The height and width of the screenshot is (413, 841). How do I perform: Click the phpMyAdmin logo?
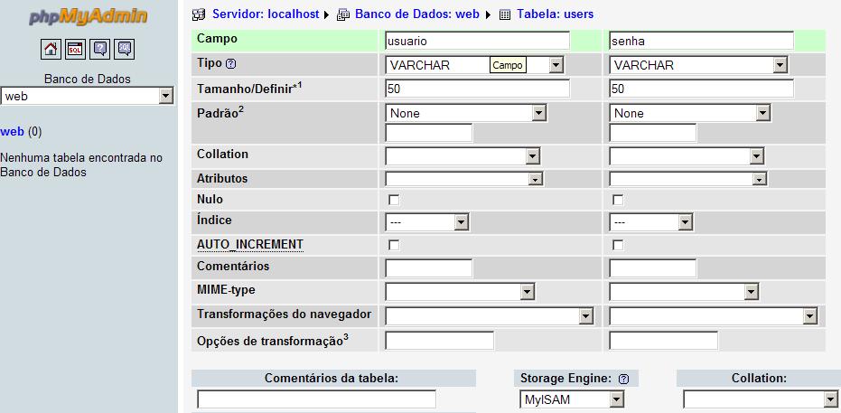point(88,17)
